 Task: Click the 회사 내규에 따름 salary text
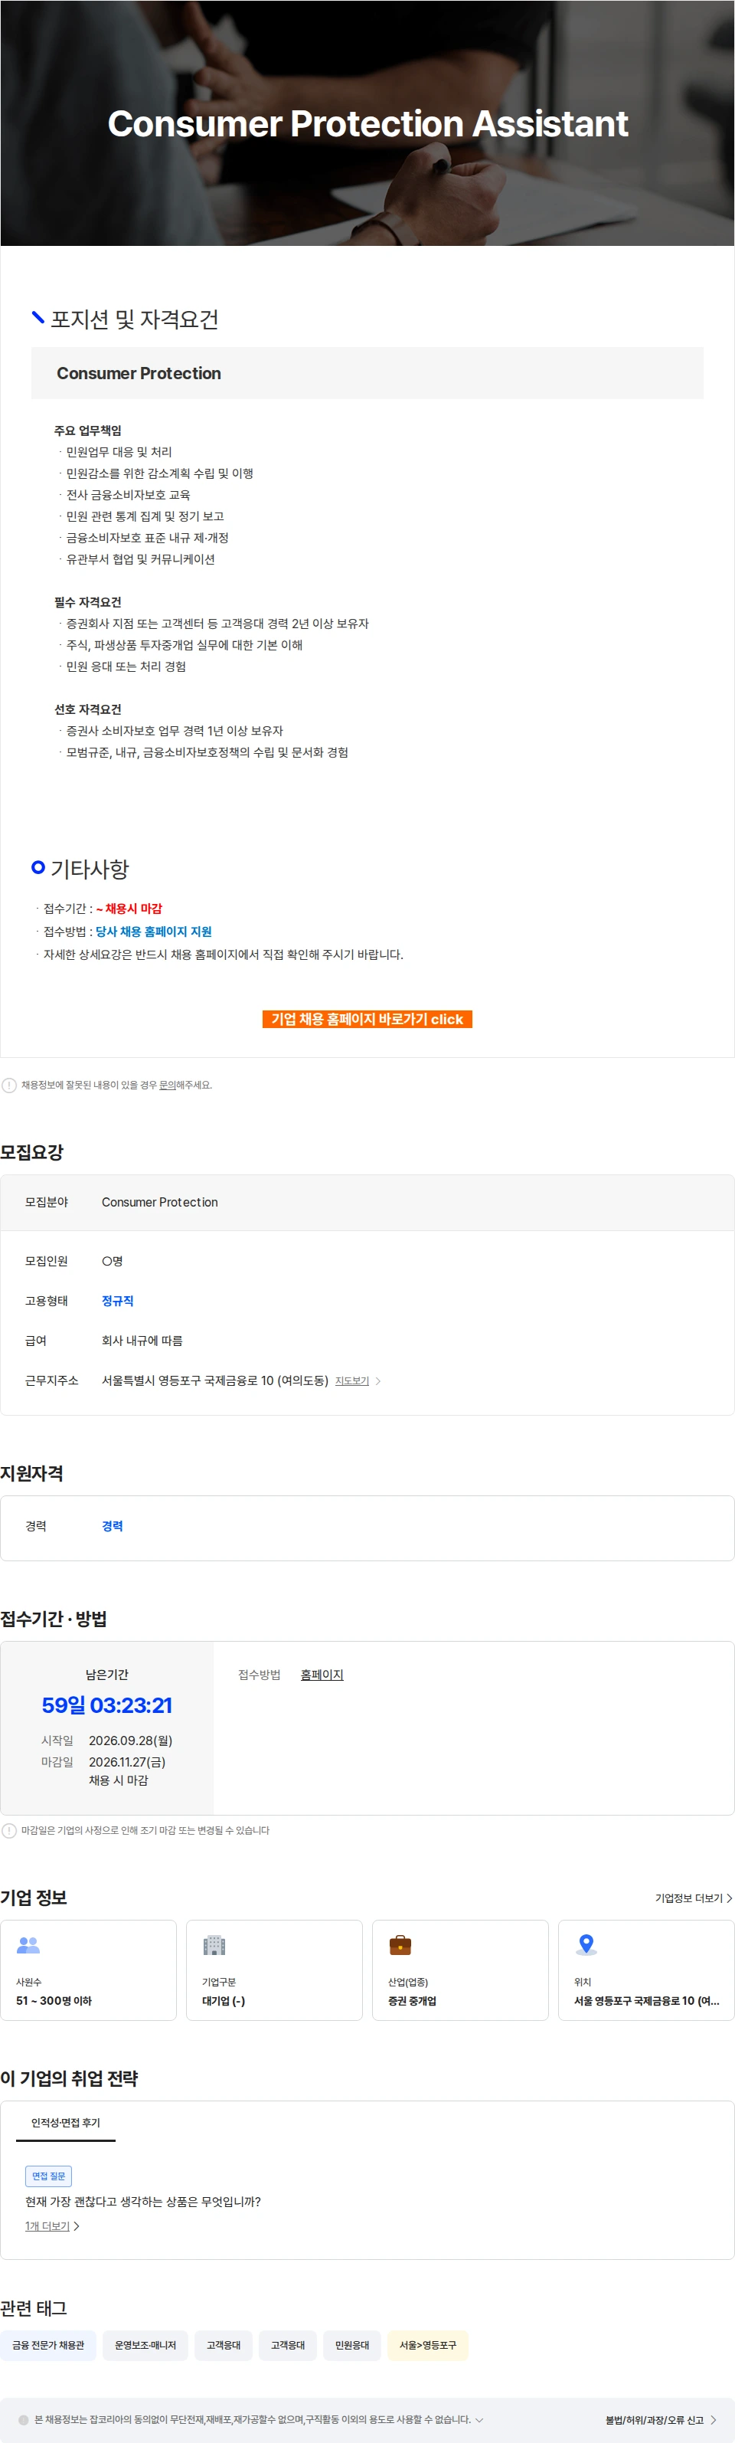coord(142,1341)
